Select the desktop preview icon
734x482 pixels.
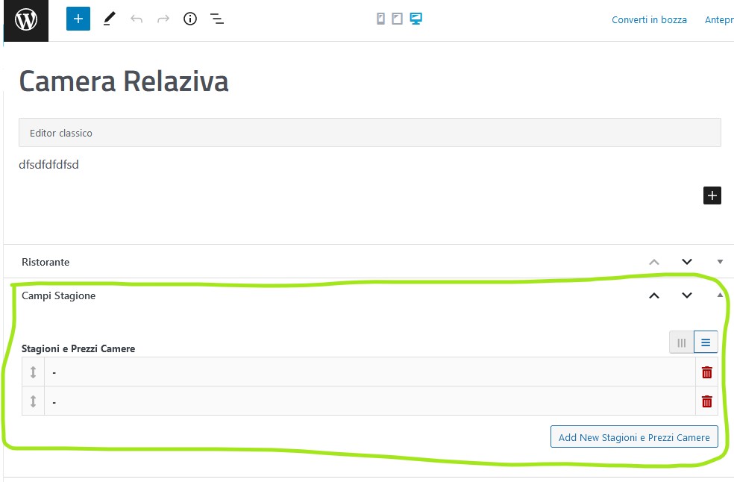coord(415,19)
